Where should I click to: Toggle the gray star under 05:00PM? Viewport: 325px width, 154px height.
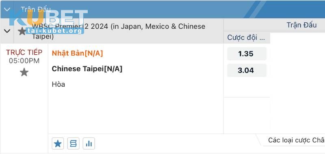click(x=24, y=73)
